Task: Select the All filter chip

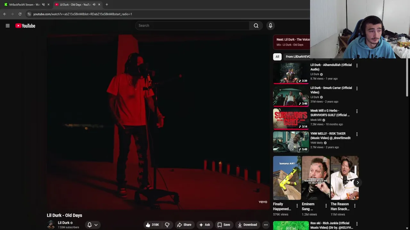Action: [x=277, y=57]
